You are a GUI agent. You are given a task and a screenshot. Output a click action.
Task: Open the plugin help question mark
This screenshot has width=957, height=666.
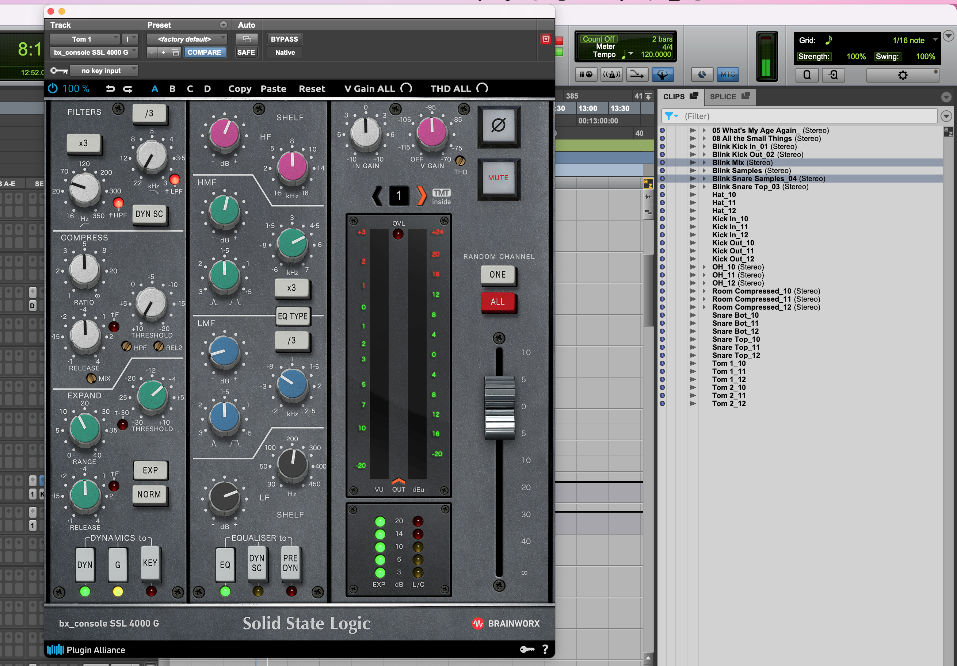(545, 649)
